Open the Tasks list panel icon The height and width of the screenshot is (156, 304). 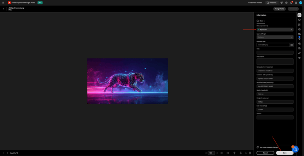coord(300,24)
